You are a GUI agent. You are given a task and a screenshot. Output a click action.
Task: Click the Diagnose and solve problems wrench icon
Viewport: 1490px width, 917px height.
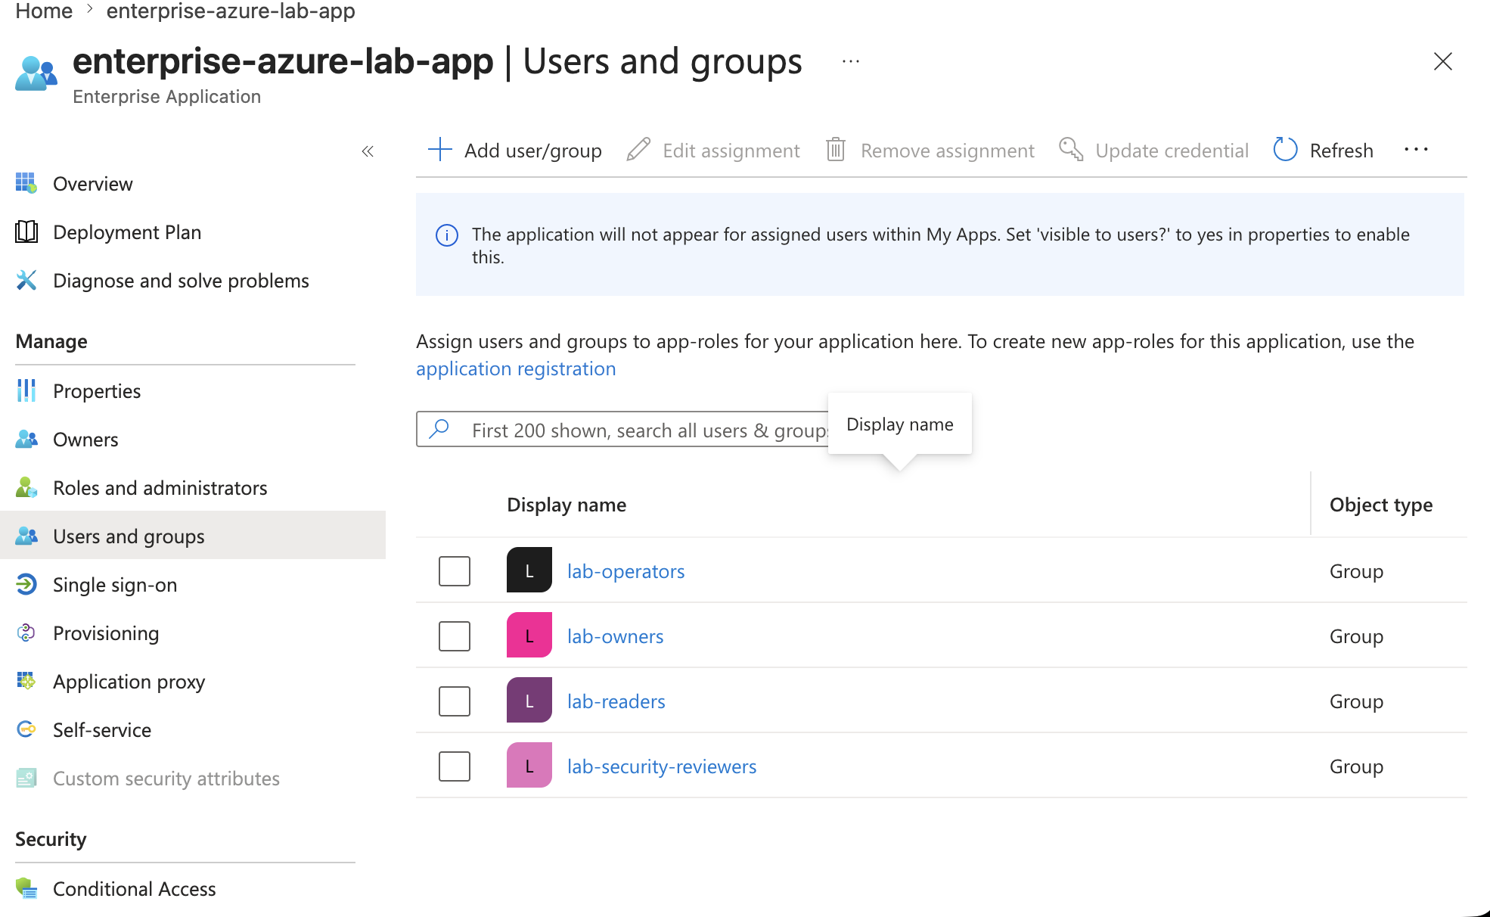[x=26, y=280]
